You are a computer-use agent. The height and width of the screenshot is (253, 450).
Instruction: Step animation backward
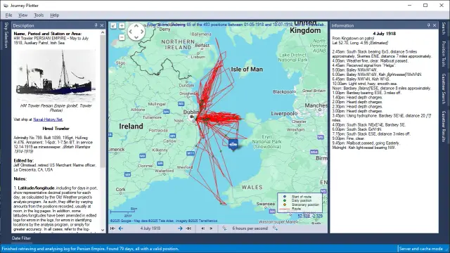pyautogui.click(x=203, y=228)
